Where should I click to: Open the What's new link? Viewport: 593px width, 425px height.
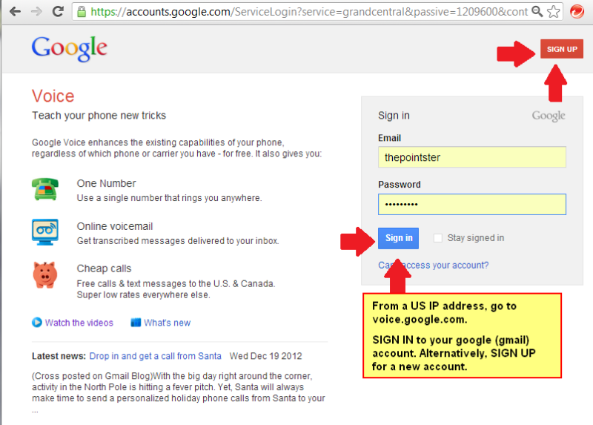tap(168, 323)
